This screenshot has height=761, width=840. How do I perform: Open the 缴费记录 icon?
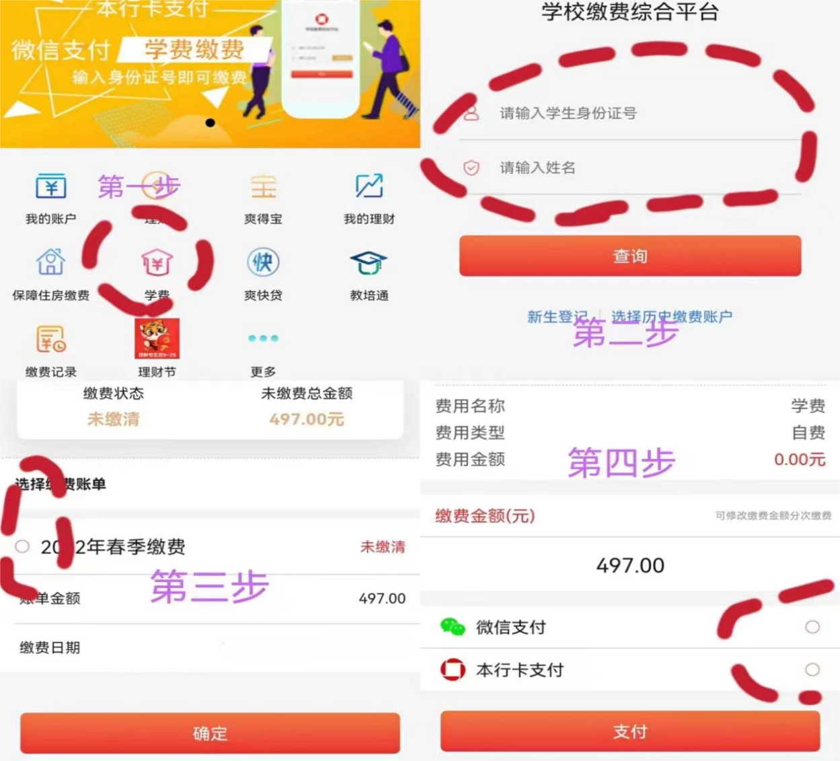coord(51,339)
